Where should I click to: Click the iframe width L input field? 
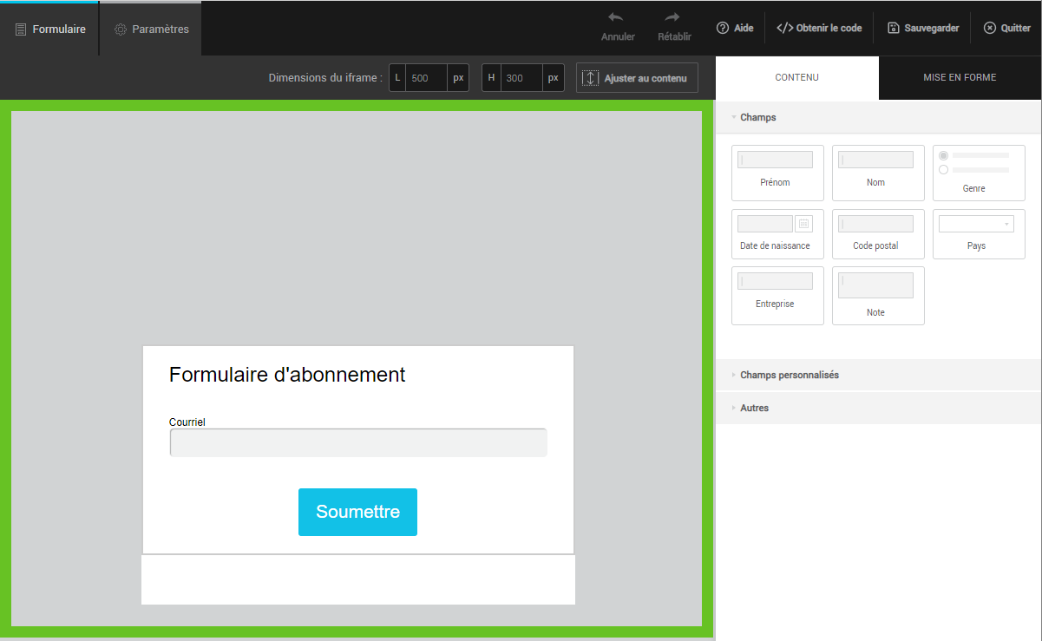[x=426, y=78]
